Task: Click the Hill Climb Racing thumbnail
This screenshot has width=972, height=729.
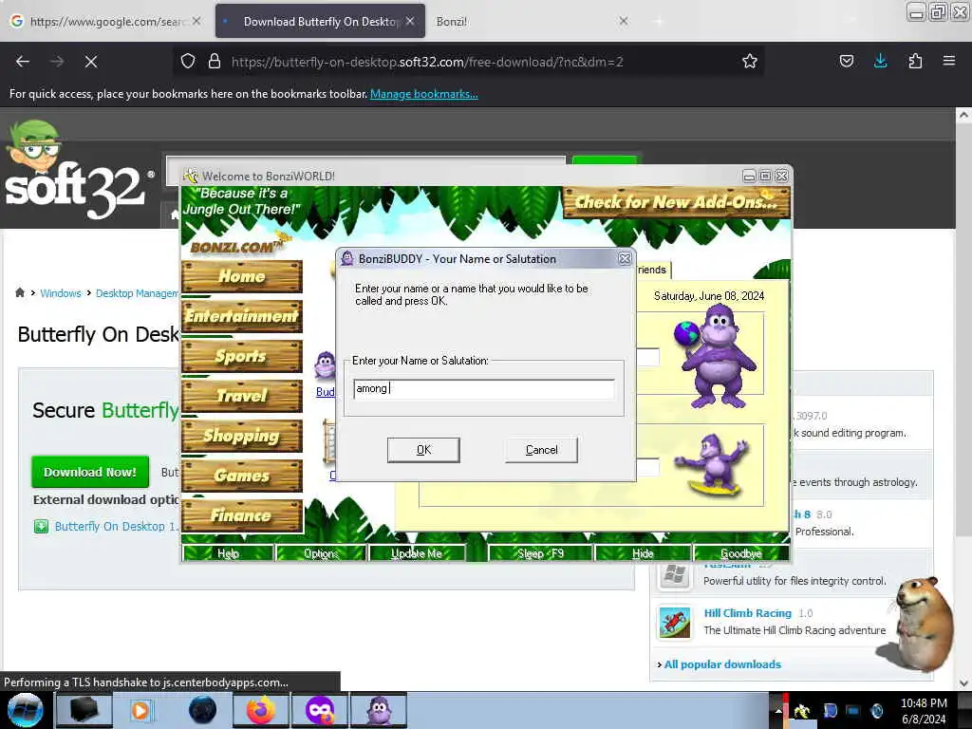Action: [x=675, y=623]
